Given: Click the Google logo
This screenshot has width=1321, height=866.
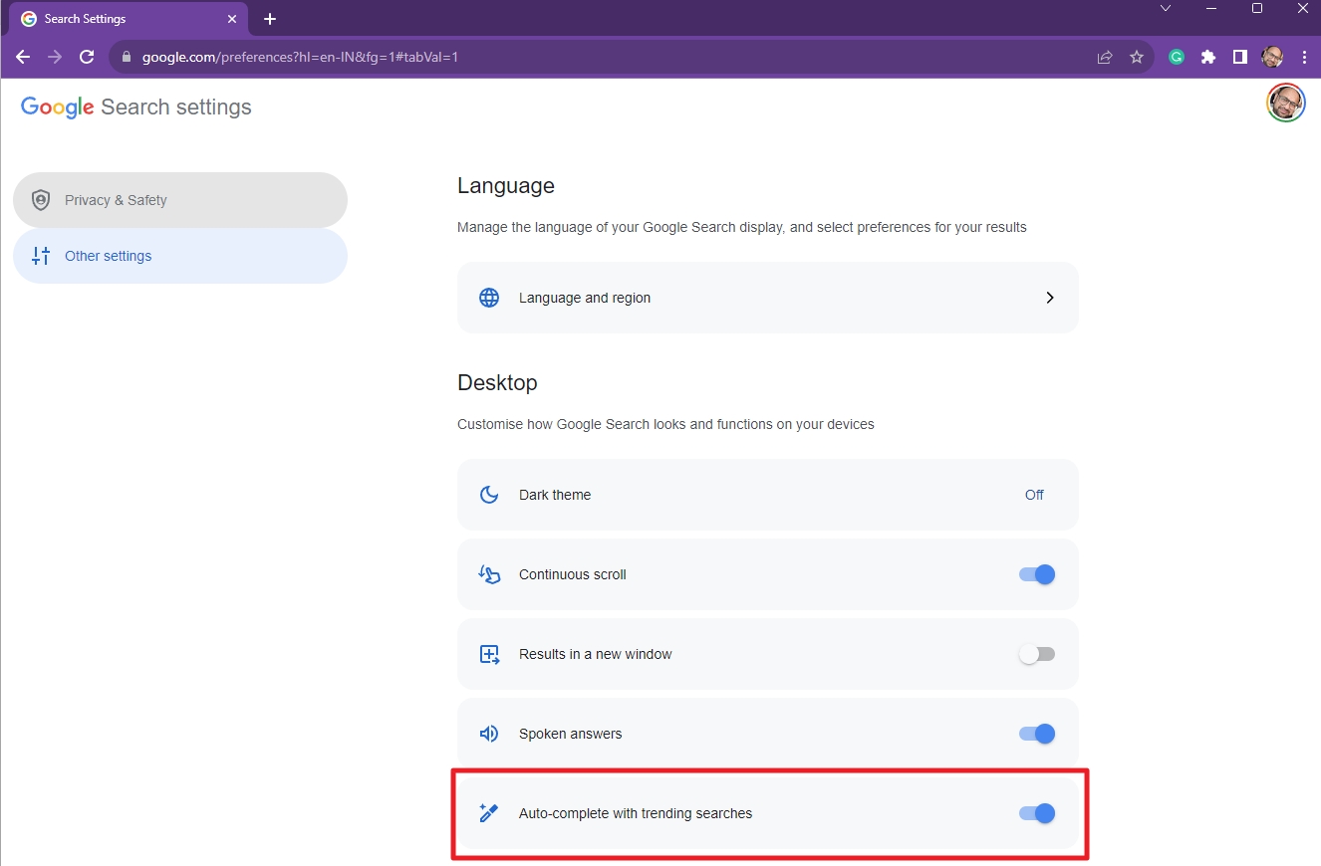Looking at the screenshot, I should [x=57, y=107].
